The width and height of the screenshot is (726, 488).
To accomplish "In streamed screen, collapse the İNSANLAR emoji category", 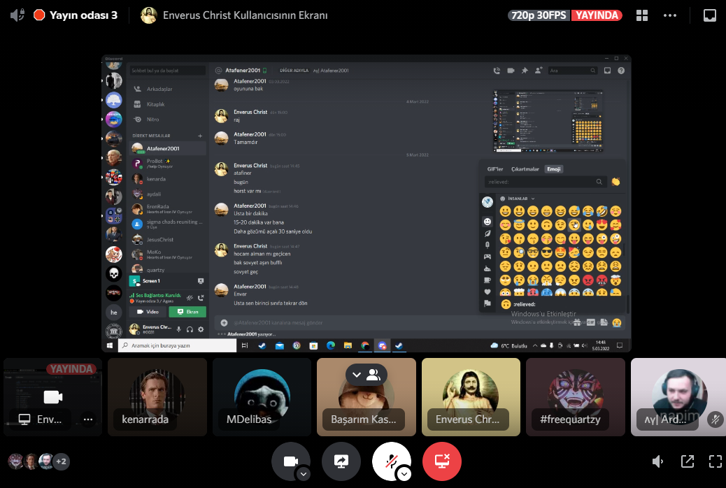I will (x=518, y=199).
